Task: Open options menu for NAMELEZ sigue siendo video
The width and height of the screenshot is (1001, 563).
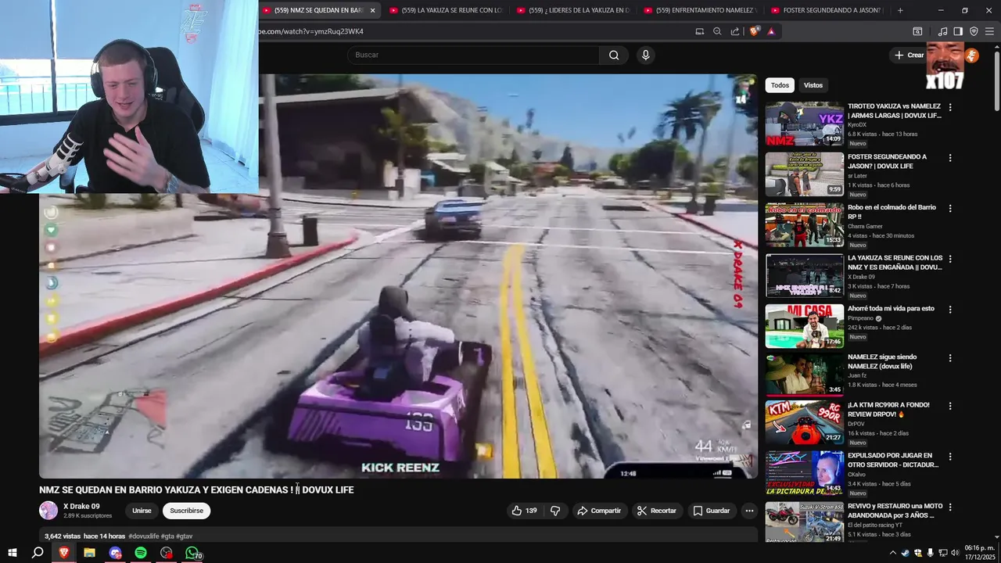Action: (950, 358)
